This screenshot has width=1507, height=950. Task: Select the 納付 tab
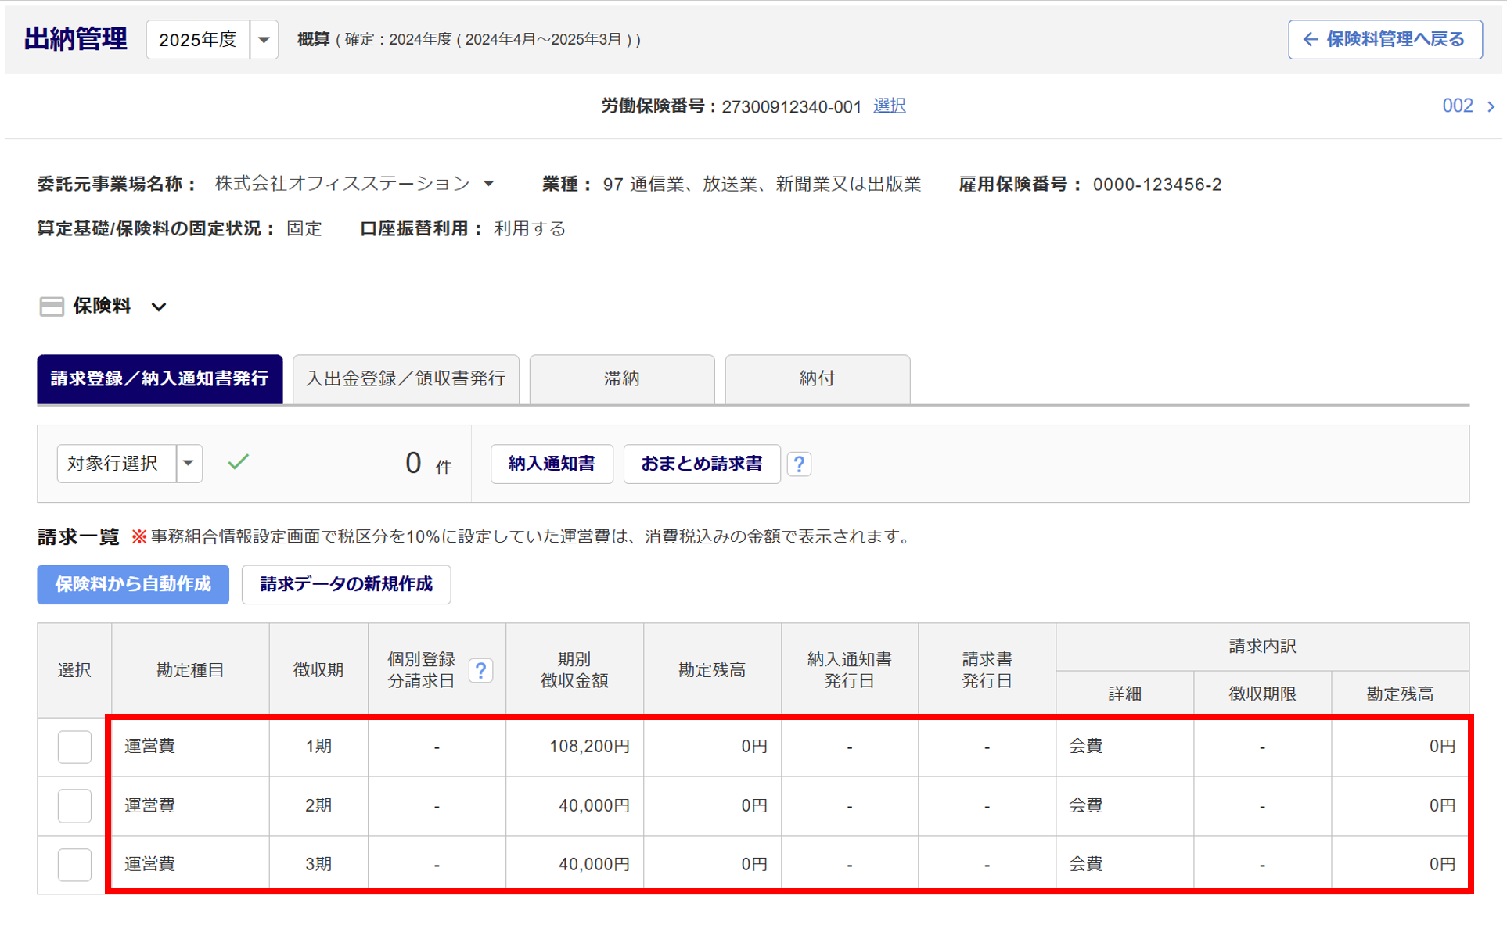817,379
